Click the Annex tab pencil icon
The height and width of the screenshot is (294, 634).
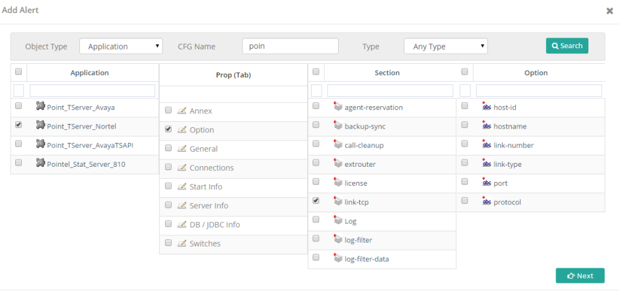point(182,111)
